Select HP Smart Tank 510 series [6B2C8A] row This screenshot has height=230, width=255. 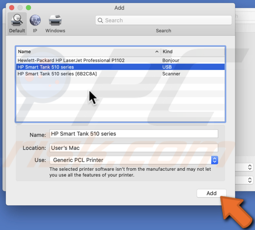coord(120,74)
